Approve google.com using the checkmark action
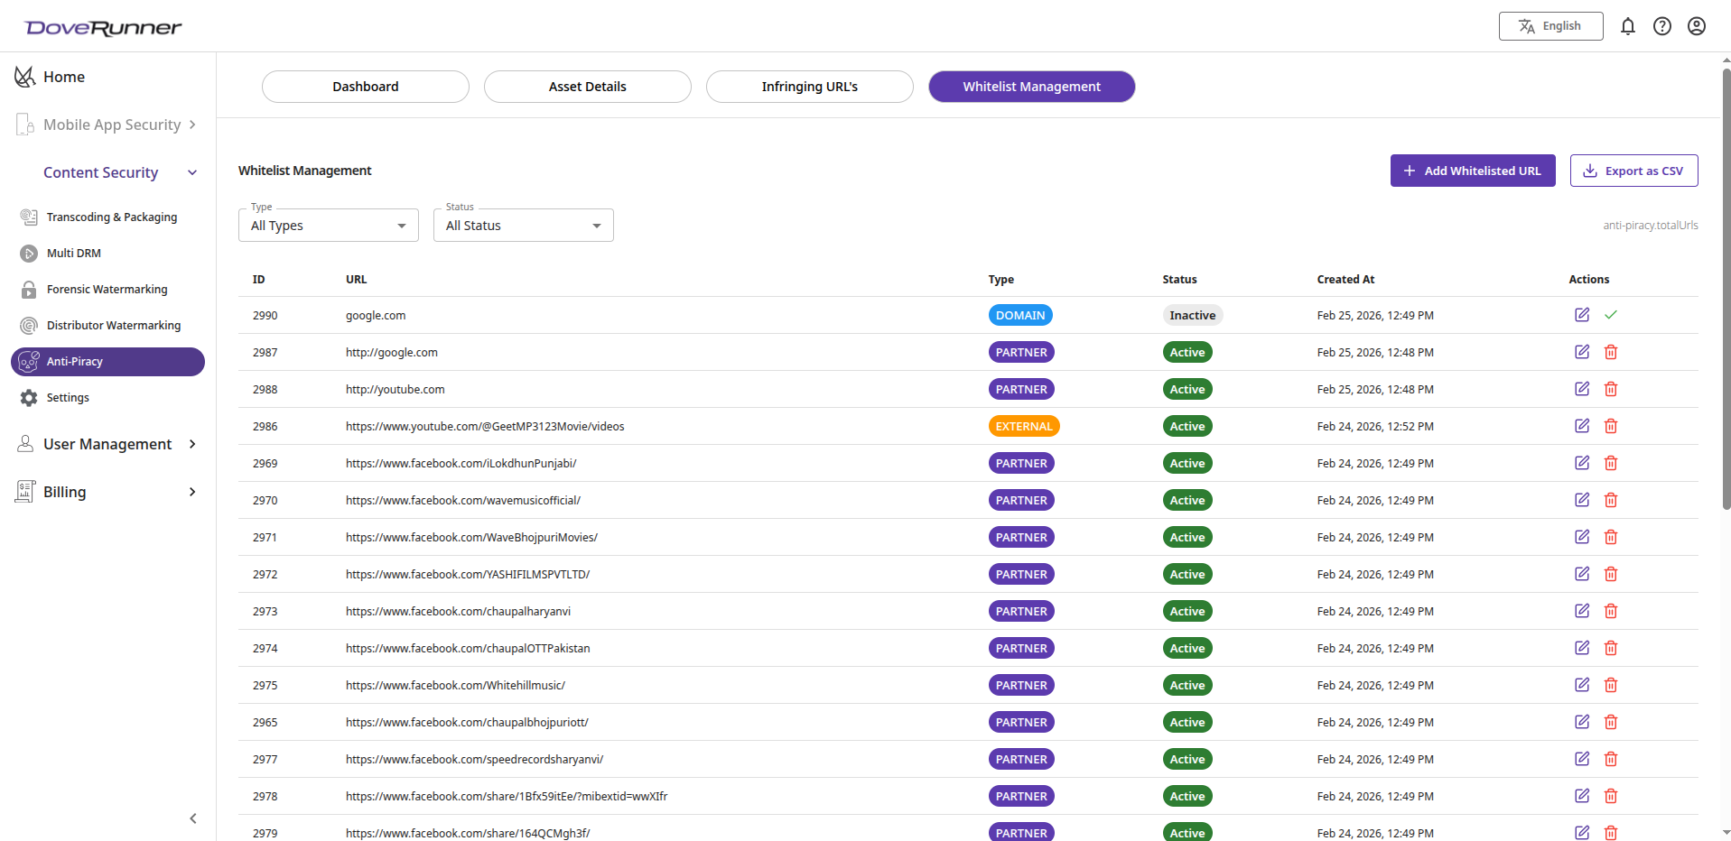 point(1612,315)
